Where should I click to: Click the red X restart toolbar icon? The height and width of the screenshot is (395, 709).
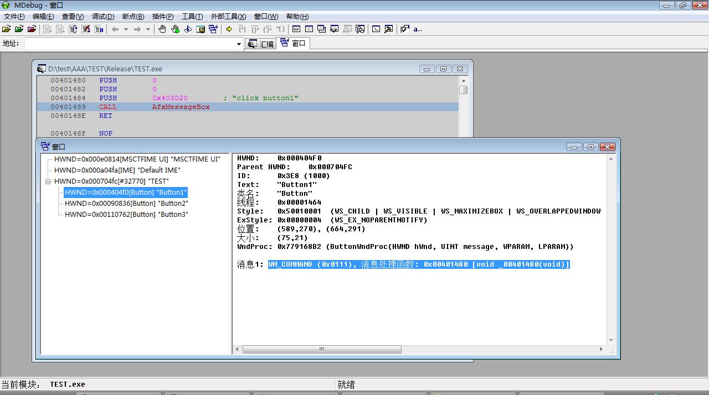[x=86, y=29]
